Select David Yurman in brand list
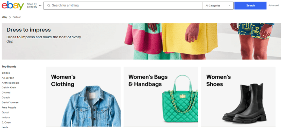283x128 pixels. coord(10,103)
